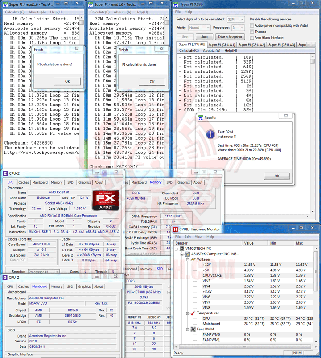Click the 32M Super PI title bar icon
Viewport: 321px width, 358px height.
tap(91, 4)
